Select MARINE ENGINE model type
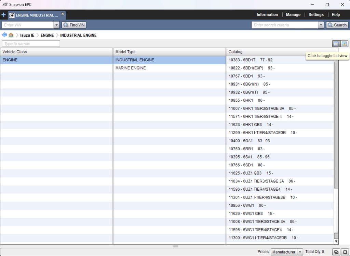The height and width of the screenshot is (256, 350). coord(170,68)
